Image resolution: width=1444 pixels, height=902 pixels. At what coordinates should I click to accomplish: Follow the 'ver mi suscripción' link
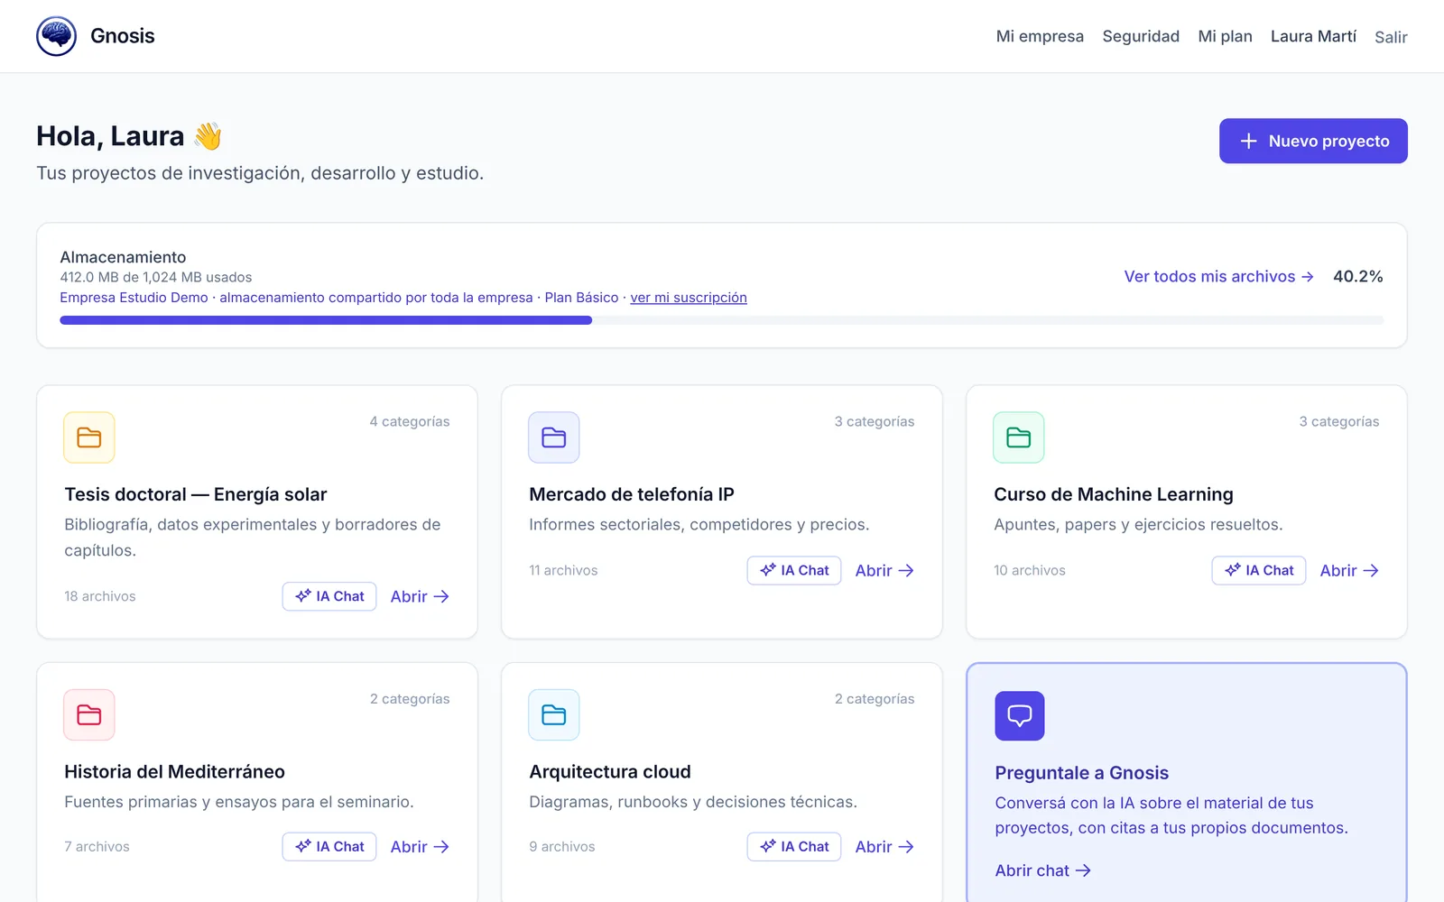pos(689,298)
